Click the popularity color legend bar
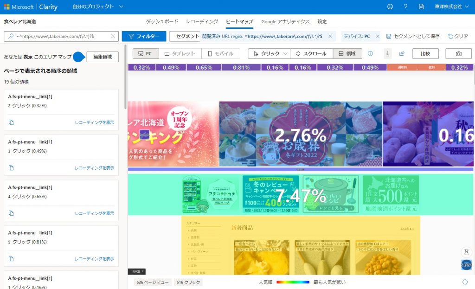 click(293, 282)
